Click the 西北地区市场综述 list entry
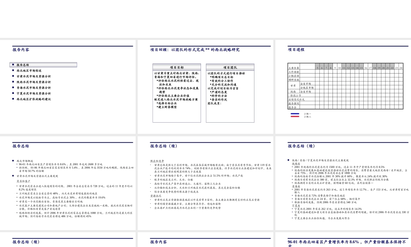The width and height of the screenshot is (411, 247). (x=29, y=70)
